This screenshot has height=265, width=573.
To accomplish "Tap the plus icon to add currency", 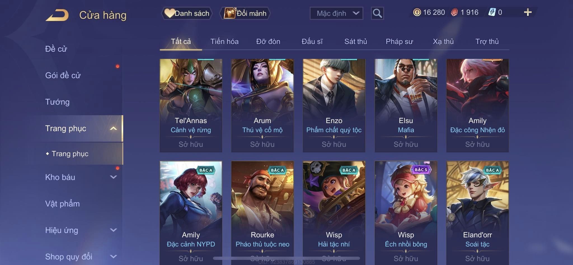I will [x=528, y=12].
